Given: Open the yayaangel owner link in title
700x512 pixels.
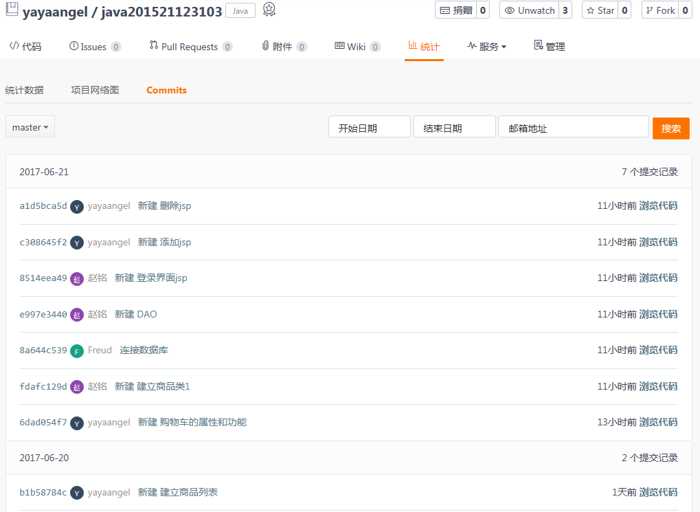Looking at the screenshot, I should click(x=55, y=12).
